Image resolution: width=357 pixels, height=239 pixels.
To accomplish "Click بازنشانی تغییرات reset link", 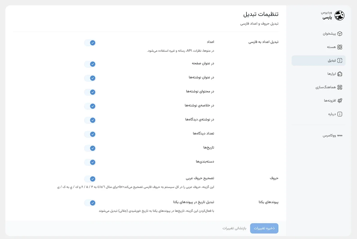I will (x=234, y=228).
